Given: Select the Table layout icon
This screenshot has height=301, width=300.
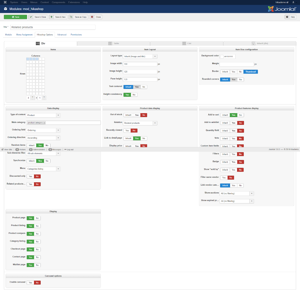Looking at the screenshot, I should (110, 43).
